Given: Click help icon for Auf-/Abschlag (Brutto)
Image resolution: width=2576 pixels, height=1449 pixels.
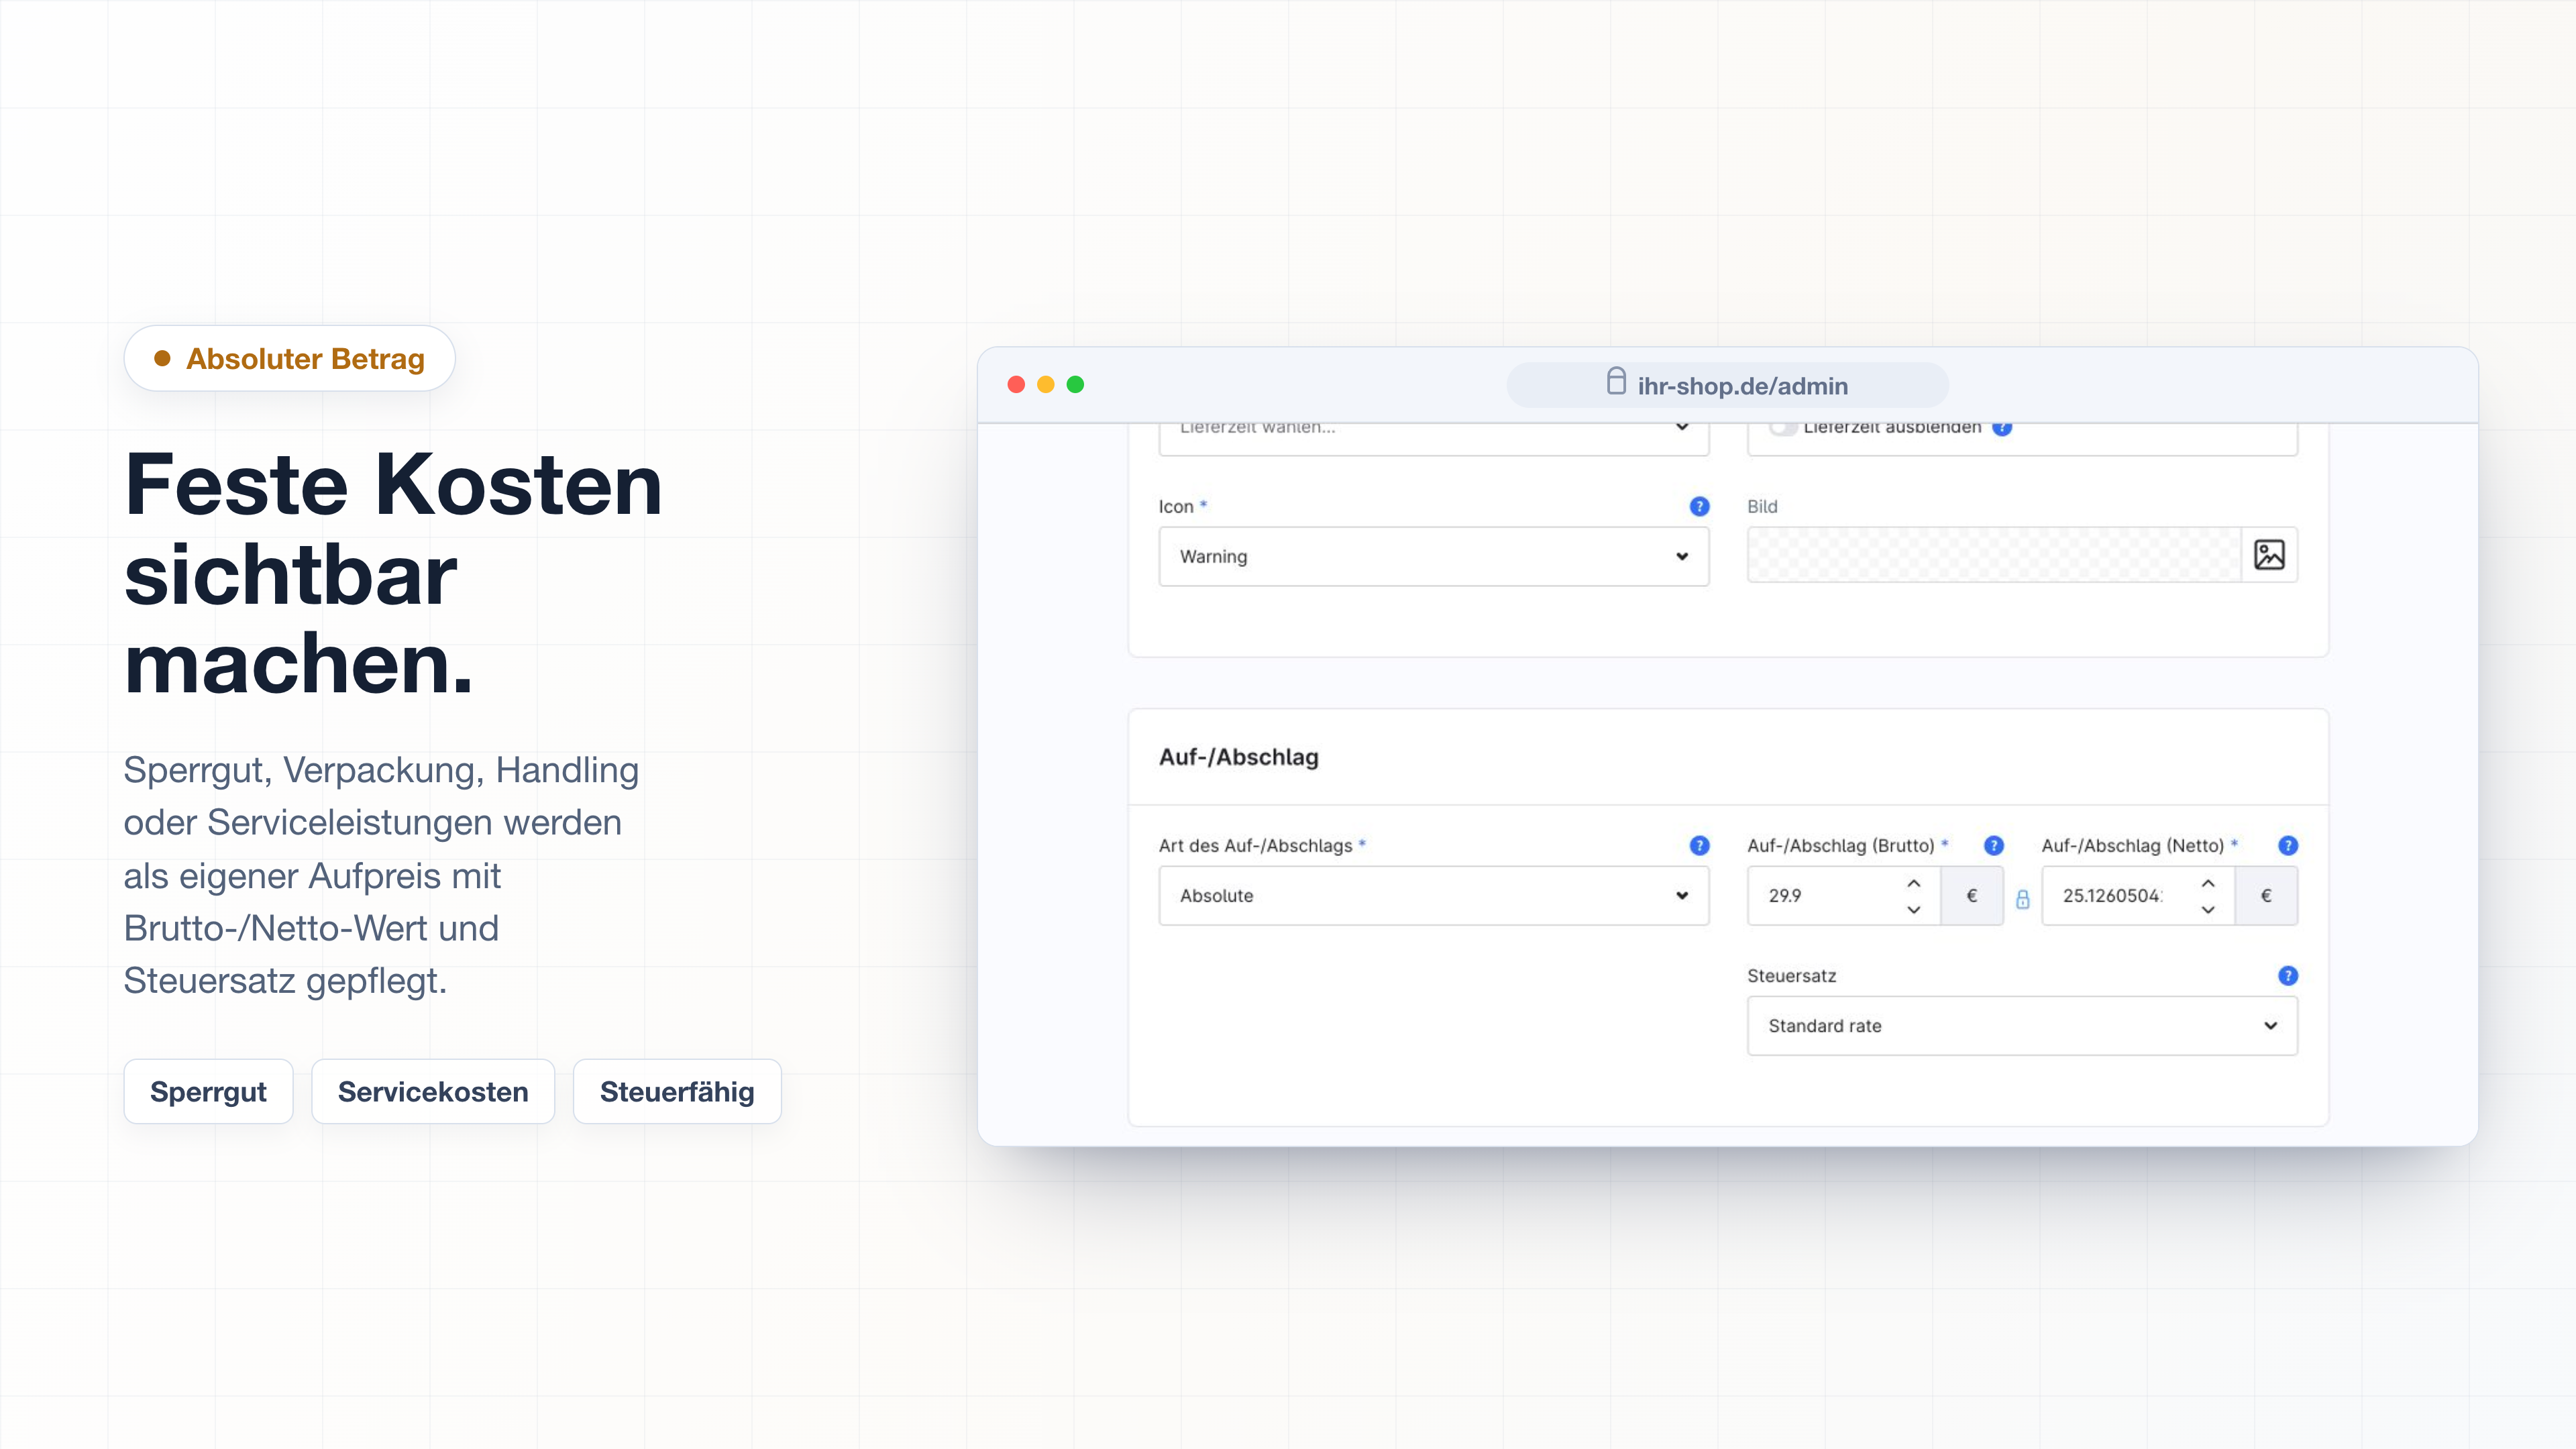Looking at the screenshot, I should [1993, 845].
